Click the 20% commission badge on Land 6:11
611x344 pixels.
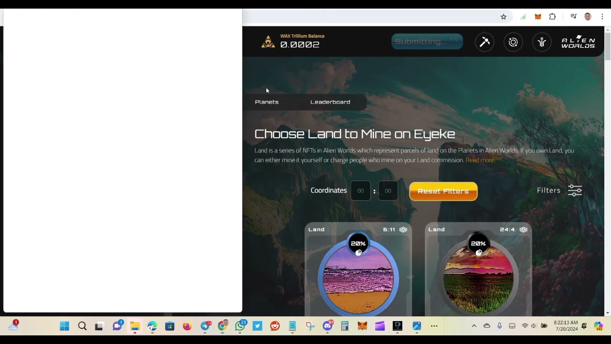[358, 244]
